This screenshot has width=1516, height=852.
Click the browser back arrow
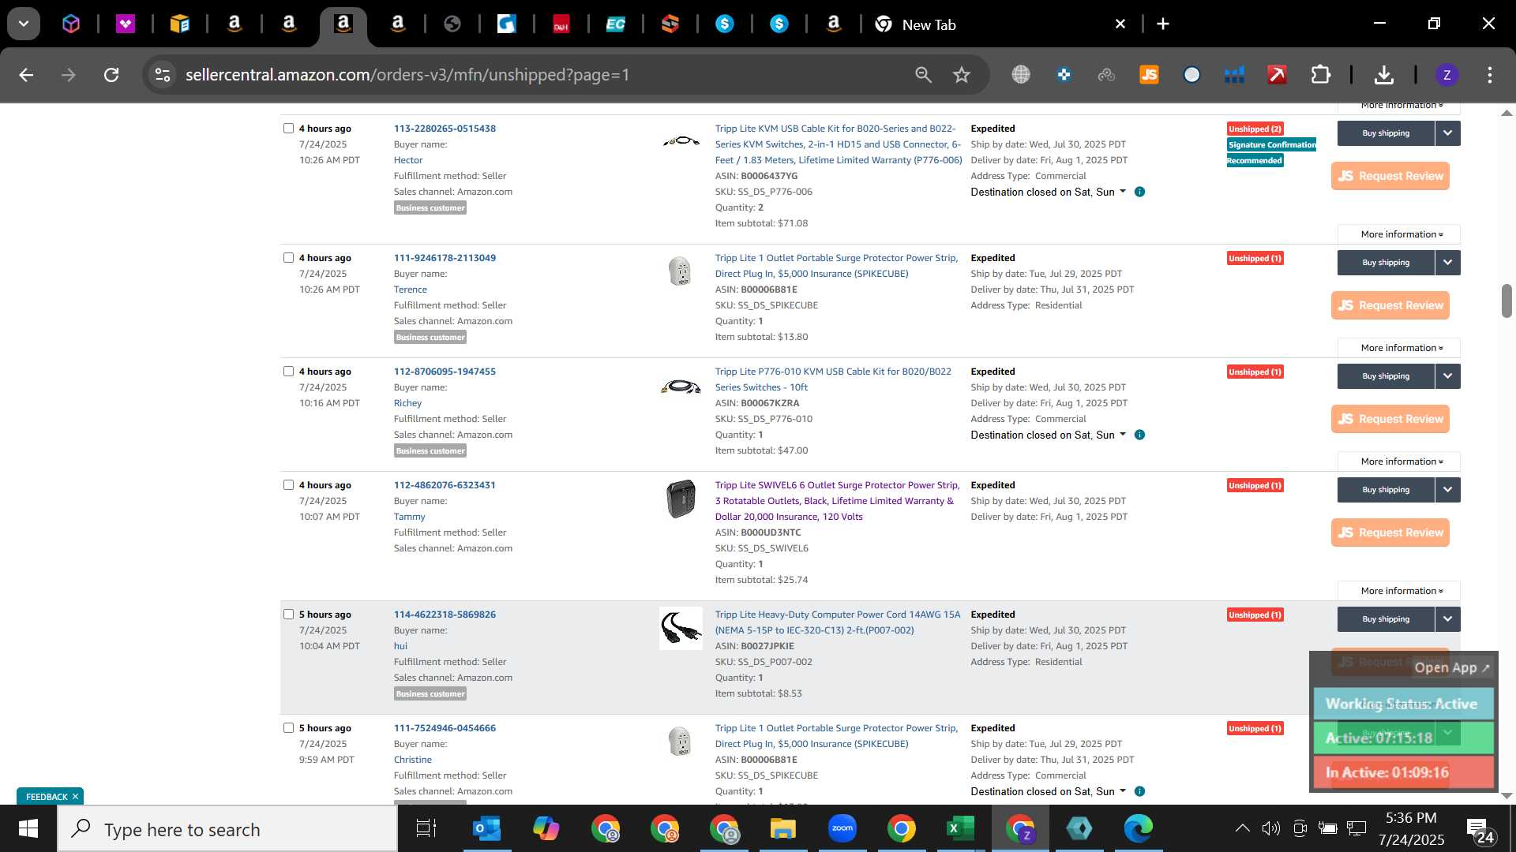(x=26, y=75)
